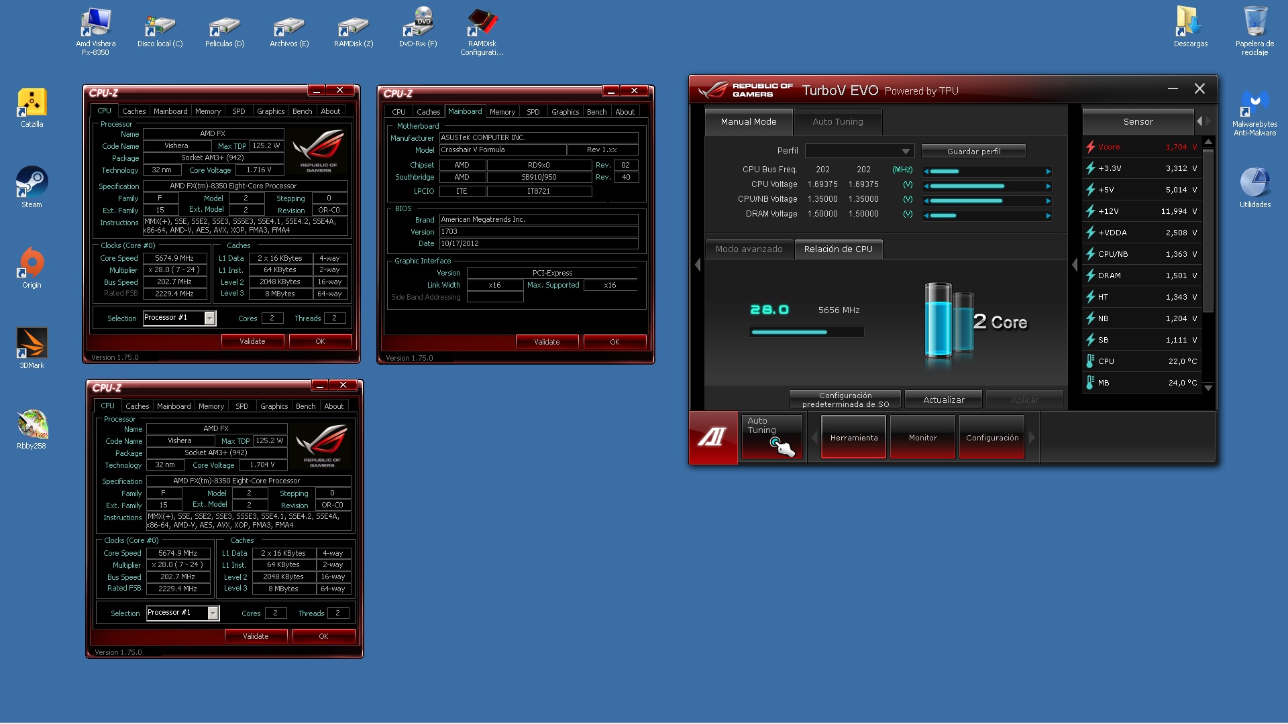Open Amd Vishera Fx-8350 desktop shortcut
Viewport: 1288px width, 724px height.
pos(95,32)
